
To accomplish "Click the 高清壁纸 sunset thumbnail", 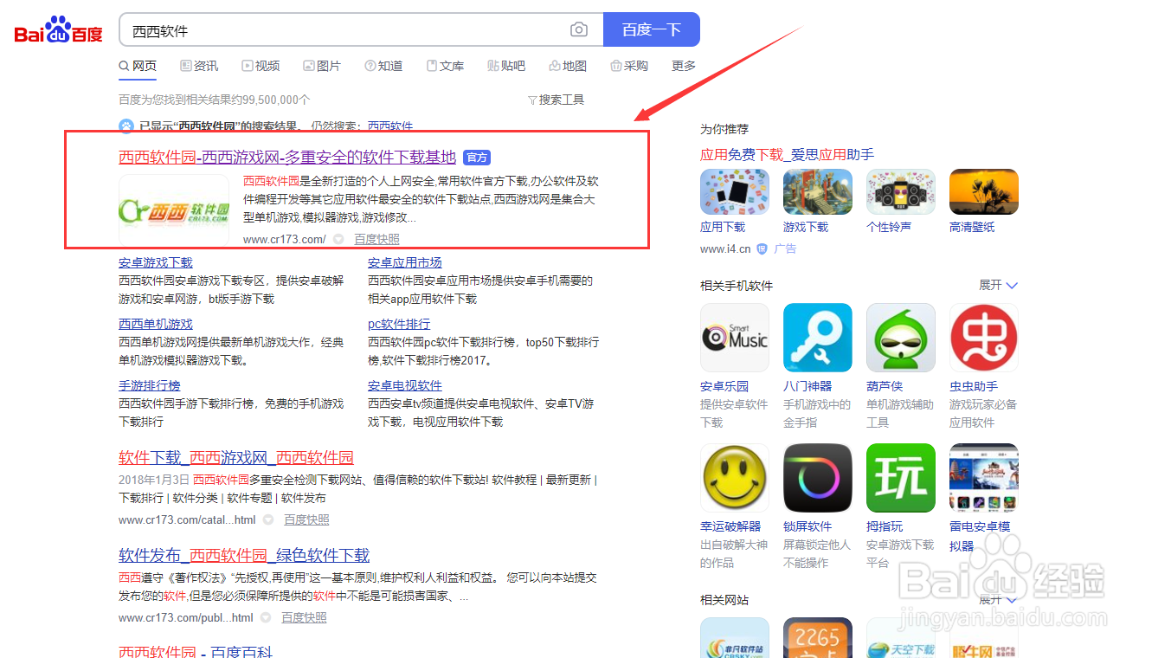I will point(984,191).
